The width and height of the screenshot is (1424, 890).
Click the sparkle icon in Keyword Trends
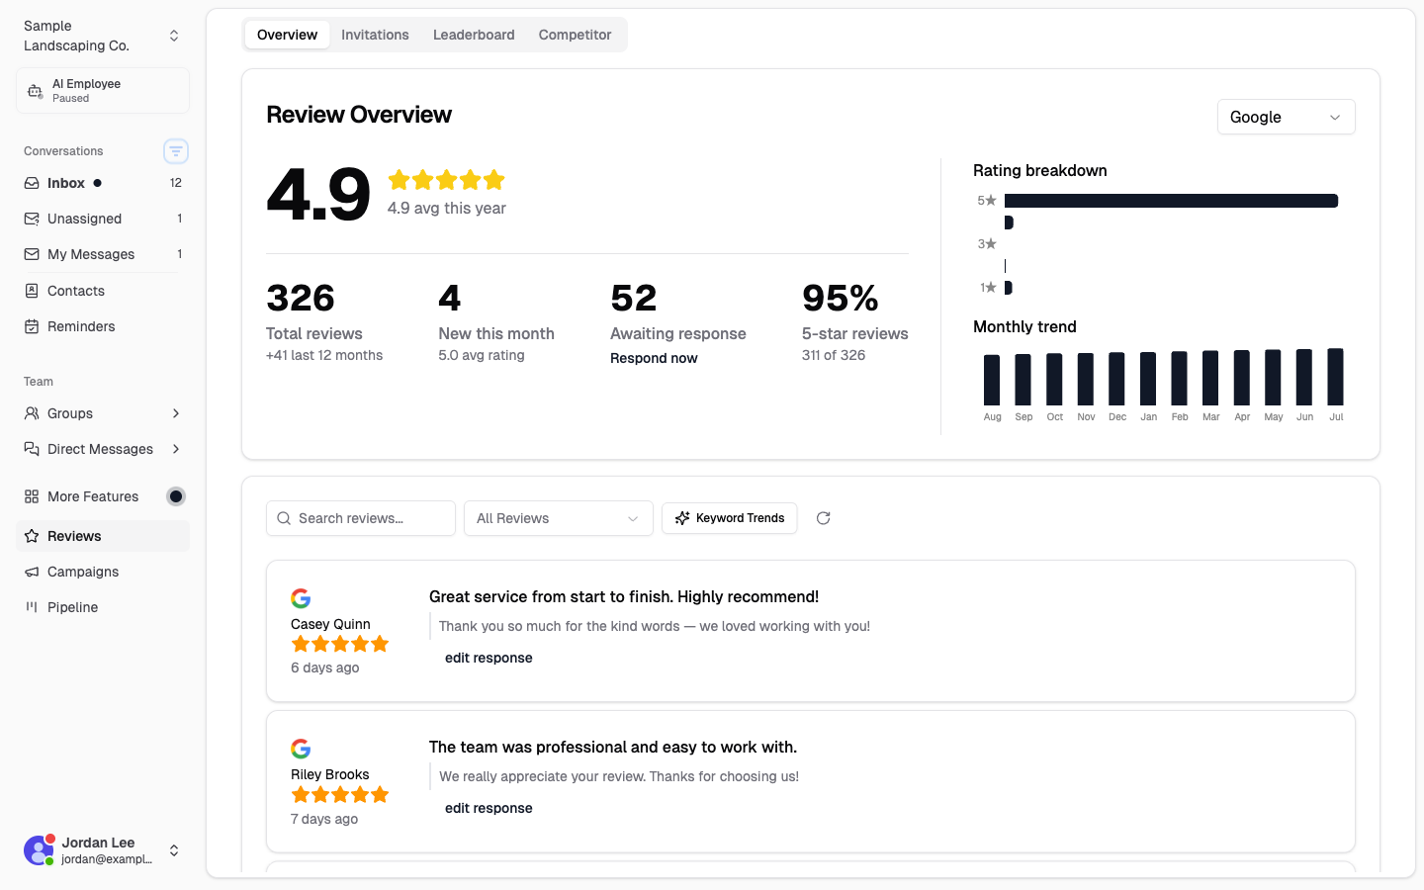[x=682, y=518]
